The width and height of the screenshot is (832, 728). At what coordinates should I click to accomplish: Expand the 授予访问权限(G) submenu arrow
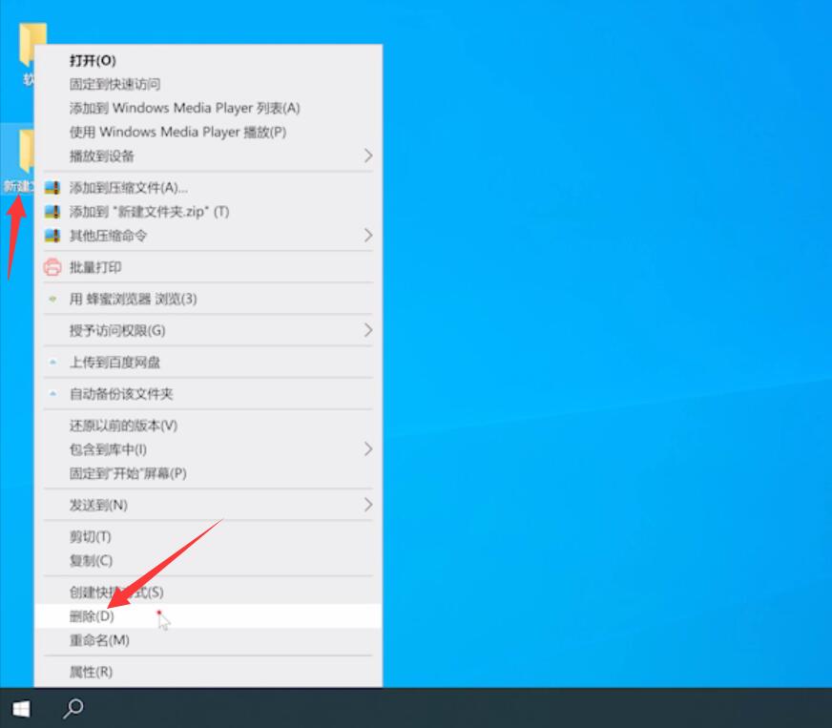click(367, 330)
